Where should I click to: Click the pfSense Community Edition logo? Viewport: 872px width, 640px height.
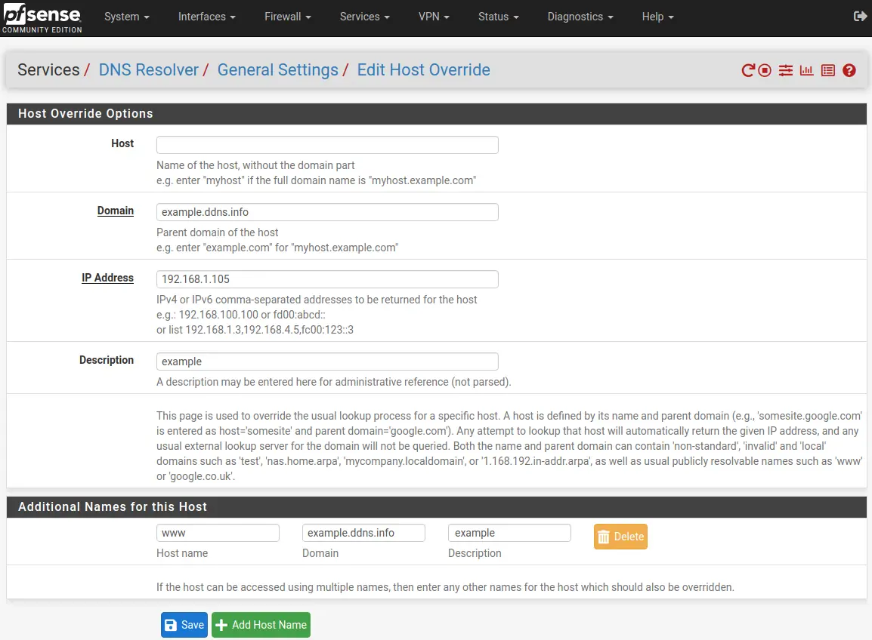42,18
